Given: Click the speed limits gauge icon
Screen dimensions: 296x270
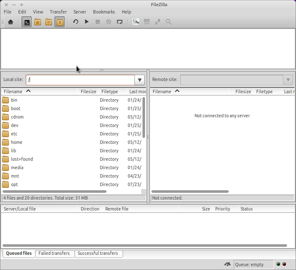Looking at the screenshot, I should [227, 264].
